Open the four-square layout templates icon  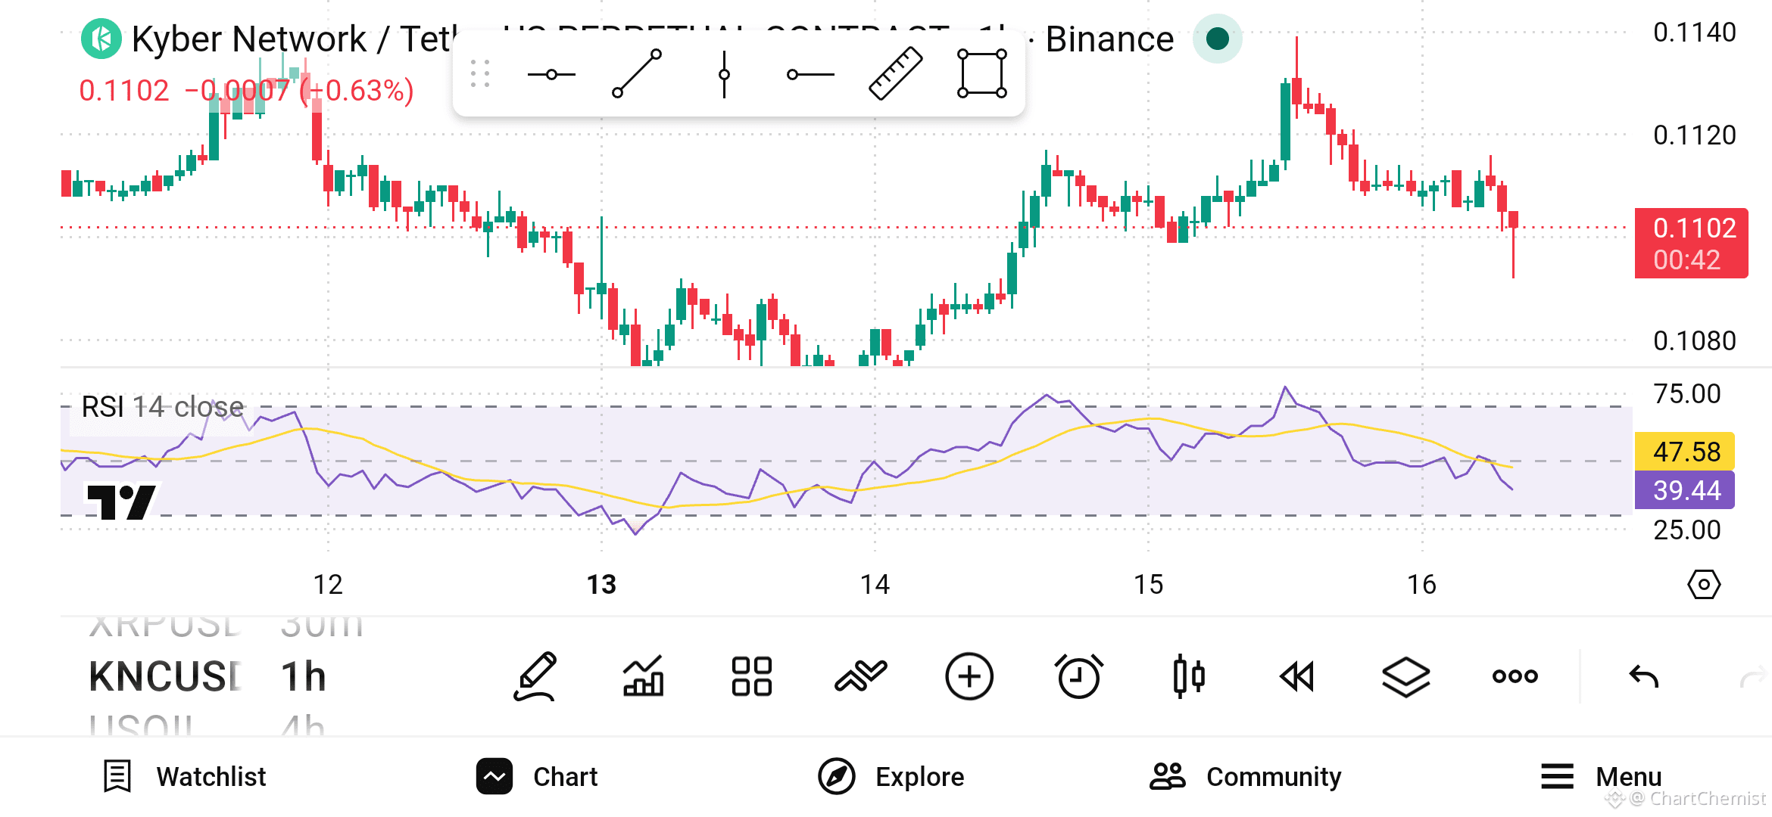click(751, 676)
